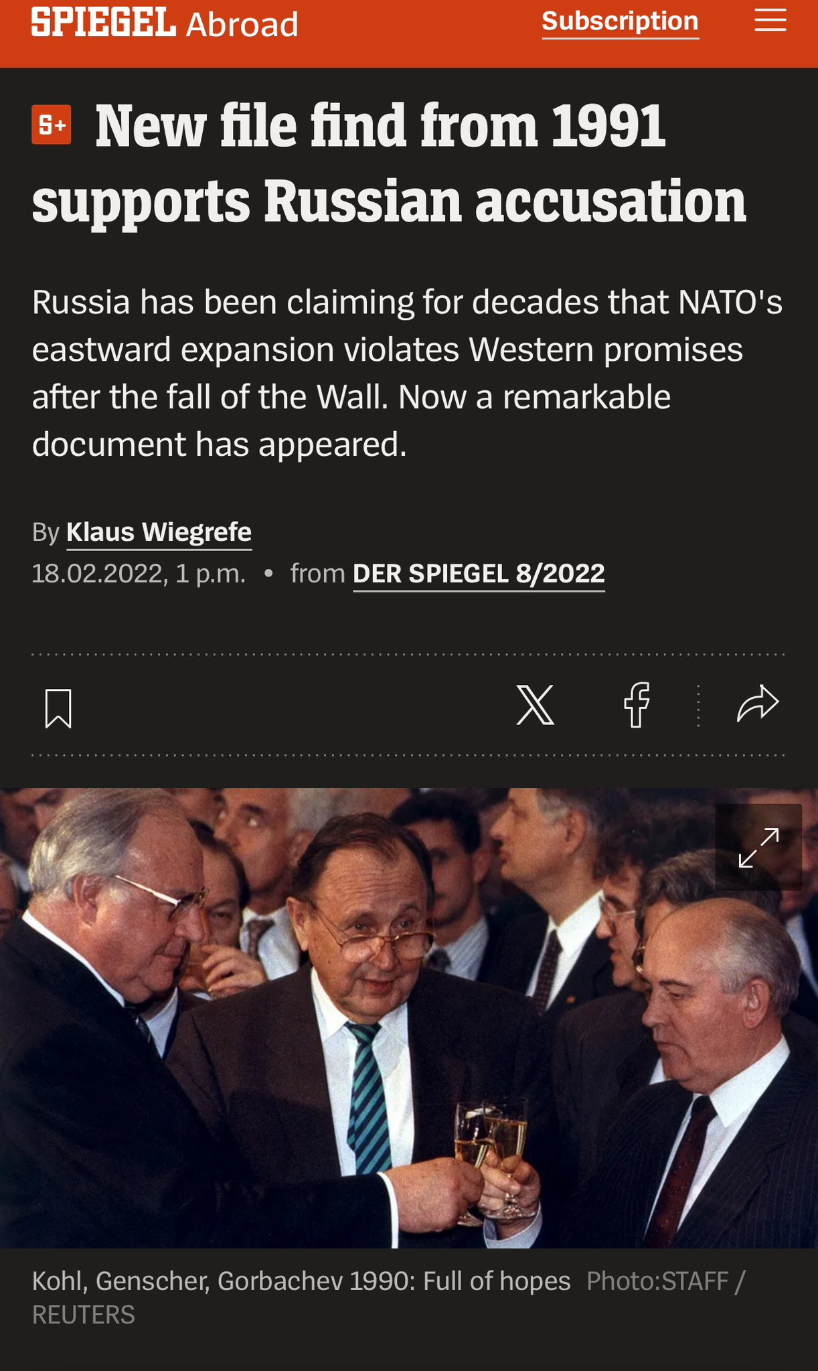Share the article on Facebook
The height and width of the screenshot is (1371, 818).
(637, 705)
